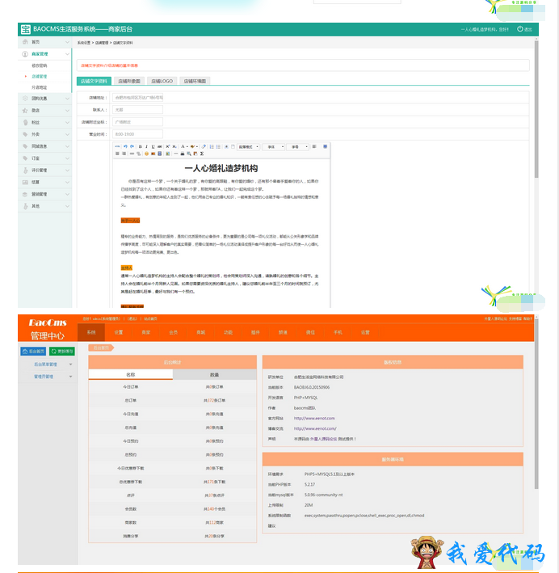The width and height of the screenshot is (559, 573).
Task: Open the http://www.eenot.com/ exchange link
Action: click(315, 428)
